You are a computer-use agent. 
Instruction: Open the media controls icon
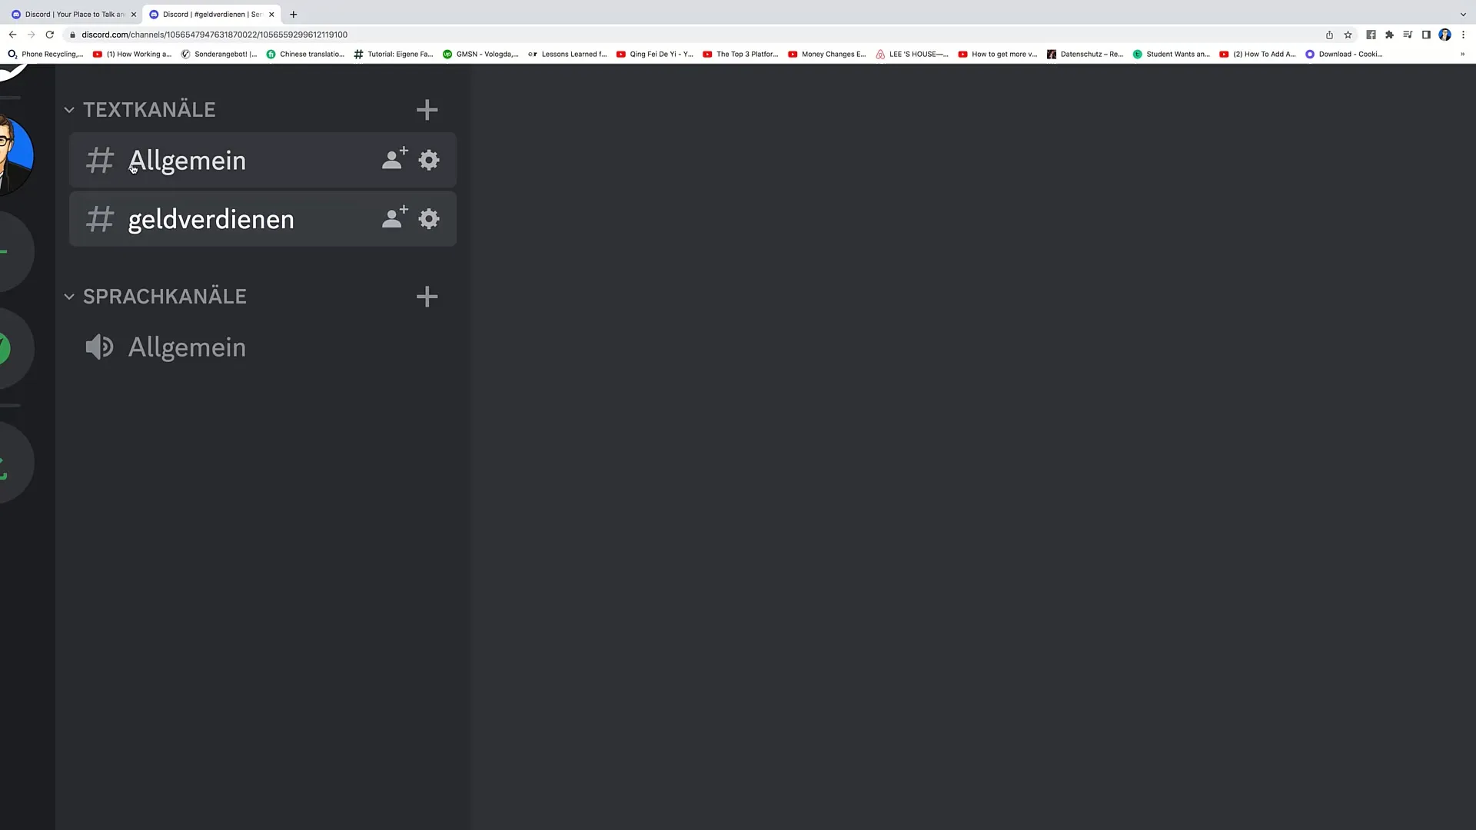pos(1408,35)
